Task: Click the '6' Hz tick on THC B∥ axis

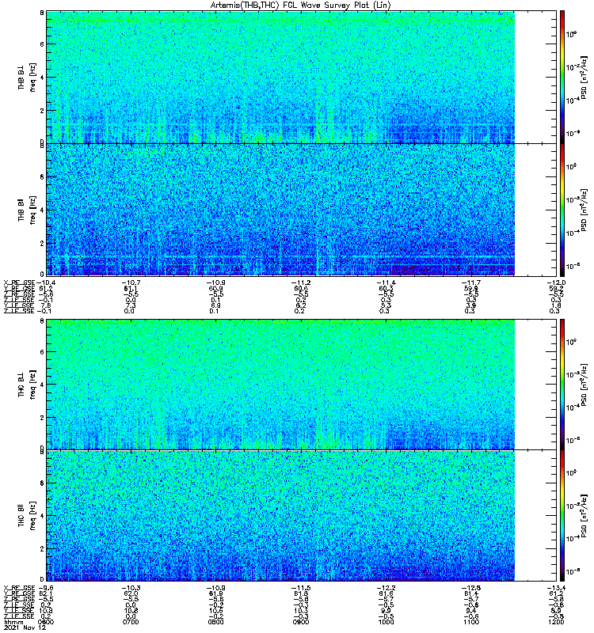Action: (42, 483)
